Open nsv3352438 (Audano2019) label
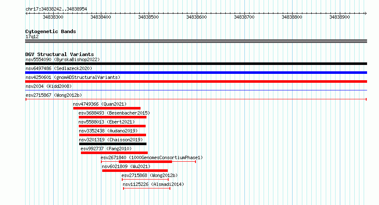This screenshot has width=379, height=205. coord(108,131)
